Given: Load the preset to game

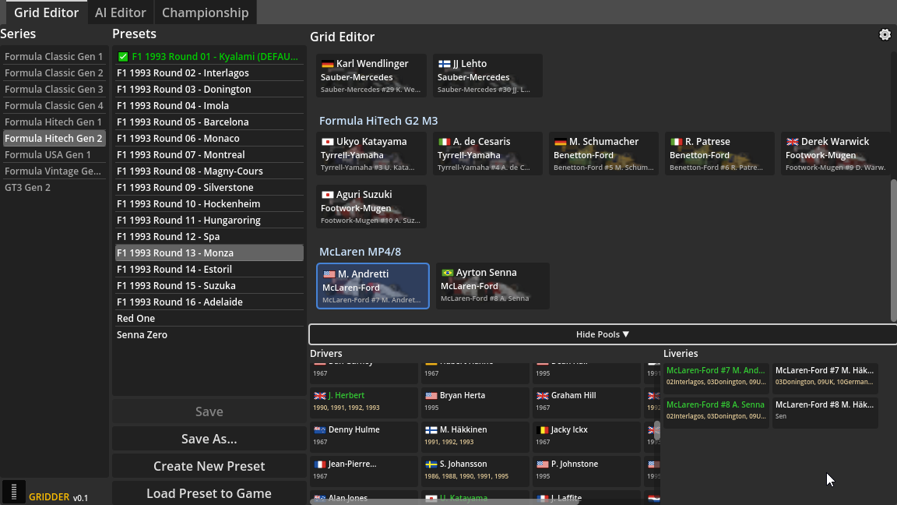Looking at the screenshot, I should pyautogui.click(x=209, y=493).
